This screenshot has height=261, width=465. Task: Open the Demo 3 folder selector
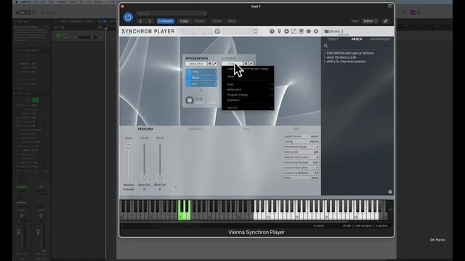coord(334,31)
